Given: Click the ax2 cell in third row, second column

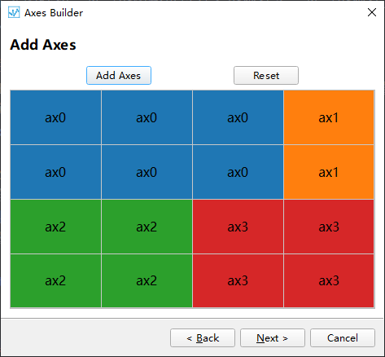Looking at the screenshot, I should (x=147, y=227).
